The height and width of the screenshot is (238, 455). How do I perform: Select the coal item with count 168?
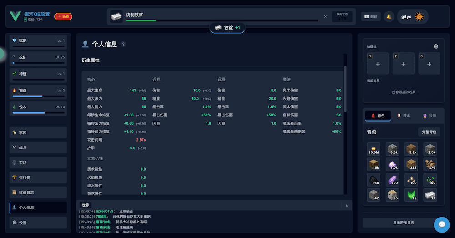pos(374,179)
